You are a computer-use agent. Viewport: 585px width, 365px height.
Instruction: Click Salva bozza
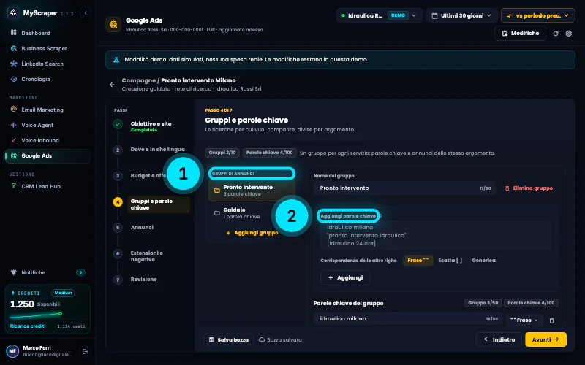click(x=229, y=339)
